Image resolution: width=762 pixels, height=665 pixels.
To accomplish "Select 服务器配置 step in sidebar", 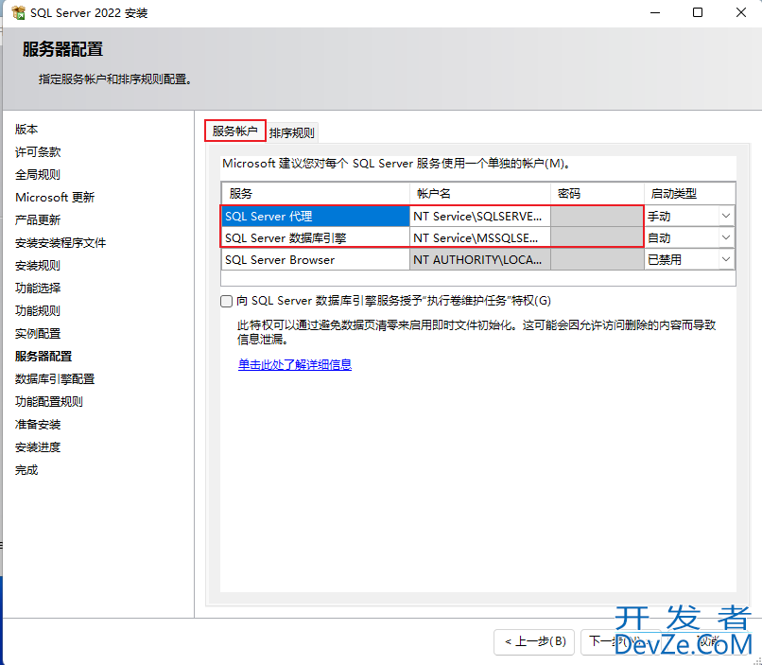I will point(43,357).
